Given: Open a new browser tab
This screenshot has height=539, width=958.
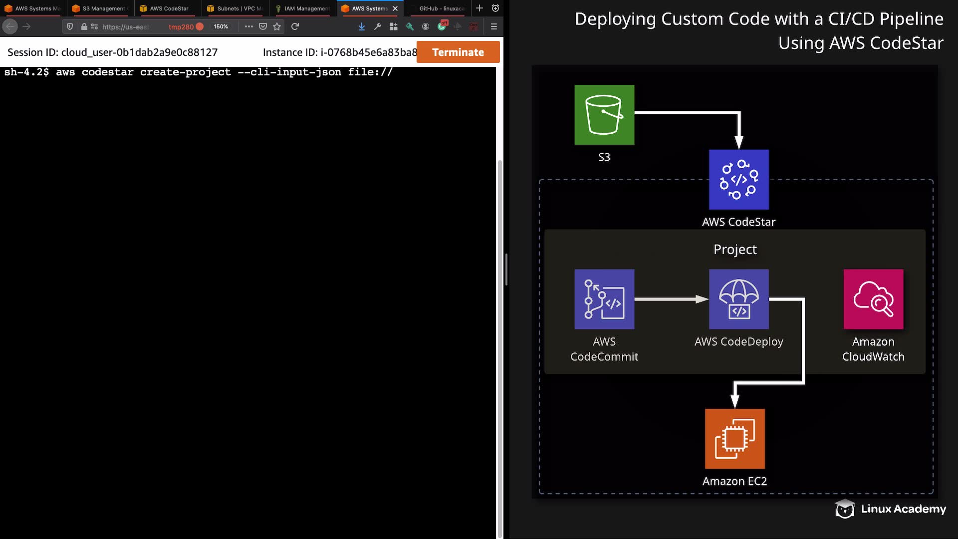Looking at the screenshot, I should pyautogui.click(x=479, y=8).
